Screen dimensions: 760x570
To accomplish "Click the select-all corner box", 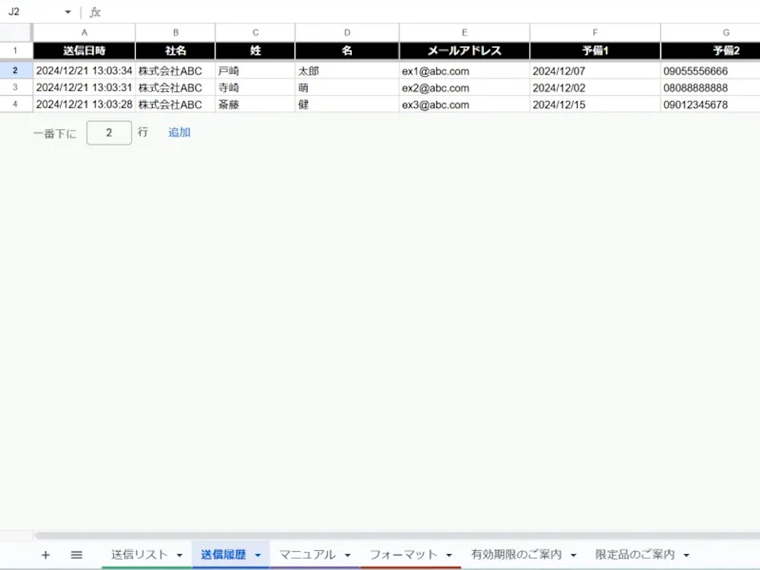I will tap(15, 33).
